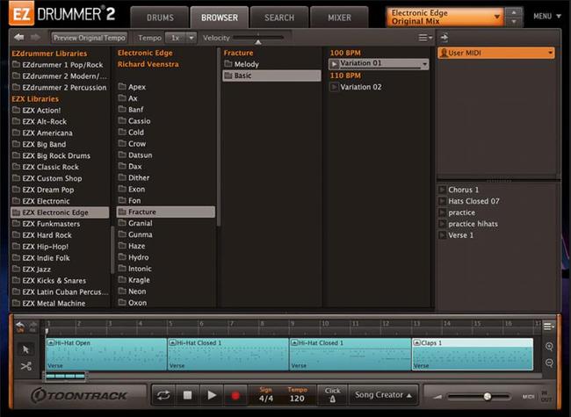The height and width of the screenshot is (417, 571).
Task: Switch to the DRUMS tab
Action: [160, 18]
